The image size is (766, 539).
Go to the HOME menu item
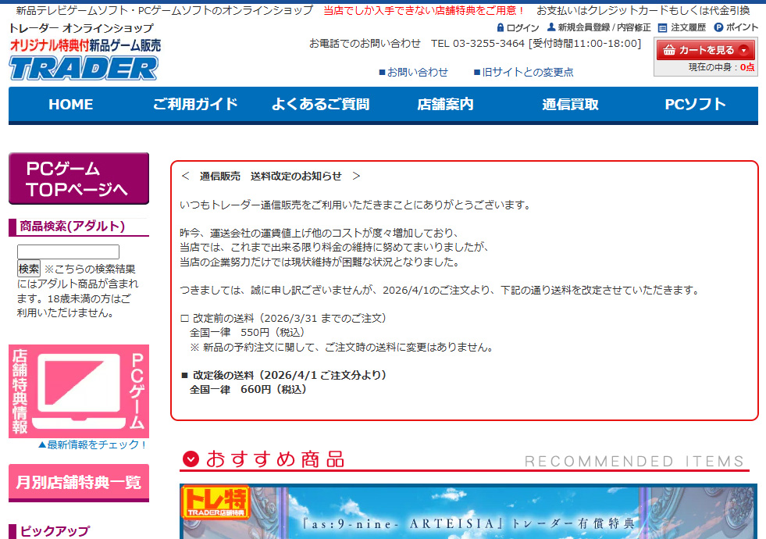click(70, 105)
